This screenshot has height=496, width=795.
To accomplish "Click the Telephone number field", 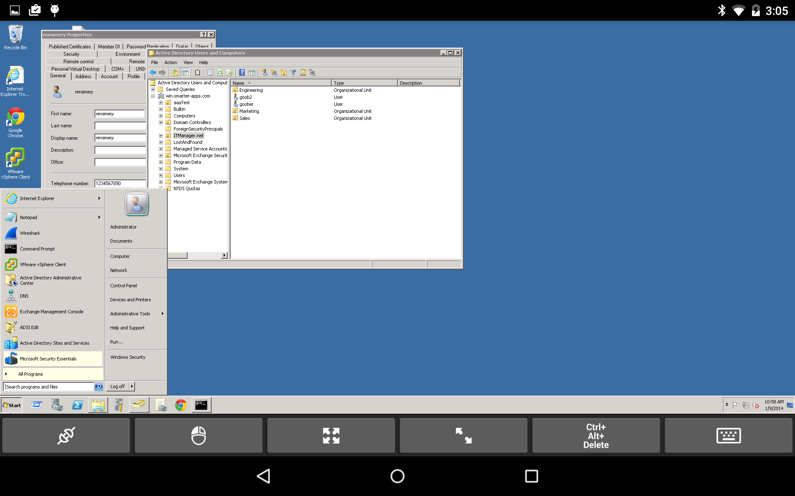I will pyautogui.click(x=120, y=184).
